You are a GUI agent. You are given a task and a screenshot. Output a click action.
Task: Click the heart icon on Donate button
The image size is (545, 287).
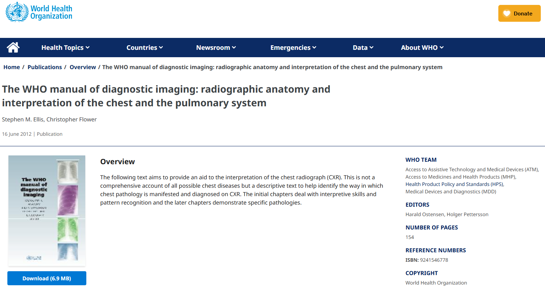[x=506, y=13]
